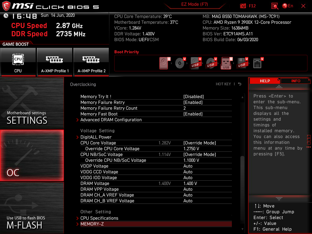Close BIOS with the X icon
This screenshot has height=234, width=312.
[x=303, y=6]
